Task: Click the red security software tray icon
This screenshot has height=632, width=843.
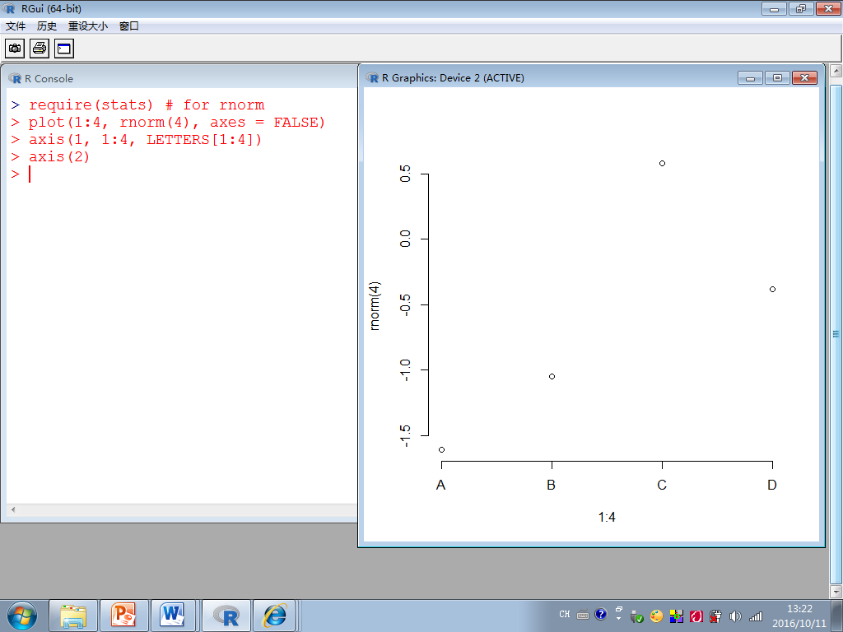Action: coord(696,616)
